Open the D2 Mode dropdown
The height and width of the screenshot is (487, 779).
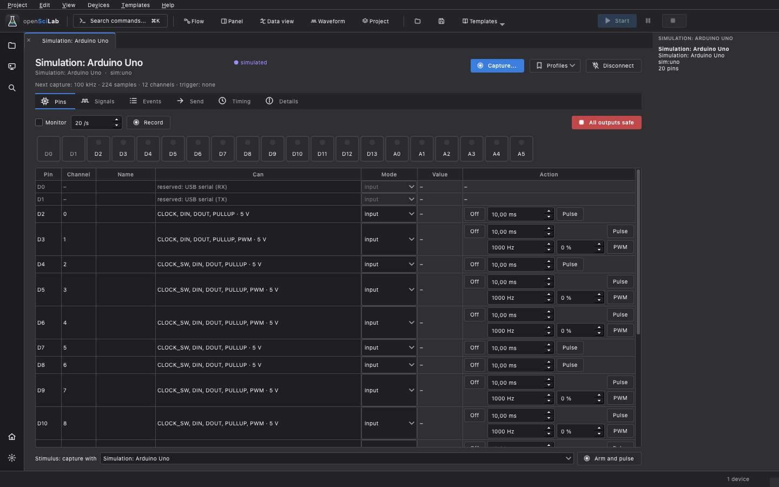click(x=389, y=214)
